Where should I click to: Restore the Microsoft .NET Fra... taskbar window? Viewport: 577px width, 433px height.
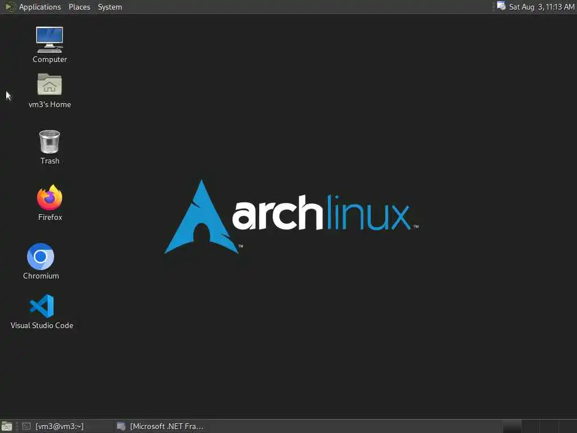click(x=160, y=426)
